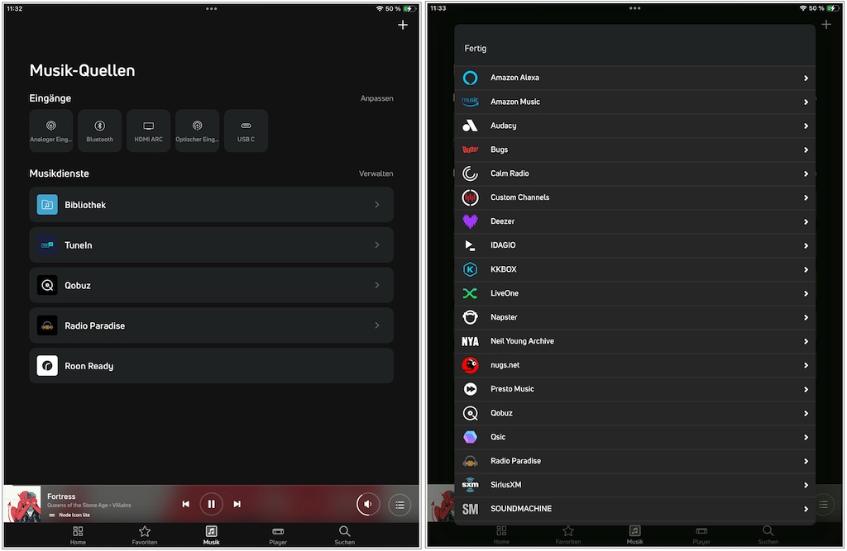Viewport: 847px width, 551px height.
Task: Click the Bugs logo icon
Action: point(470,150)
